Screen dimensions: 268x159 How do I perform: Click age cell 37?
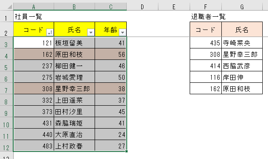tap(110, 100)
